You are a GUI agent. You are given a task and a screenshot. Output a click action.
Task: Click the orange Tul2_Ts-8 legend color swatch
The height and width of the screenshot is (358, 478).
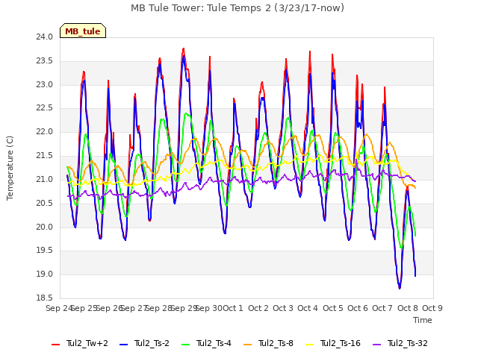[247, 345]
